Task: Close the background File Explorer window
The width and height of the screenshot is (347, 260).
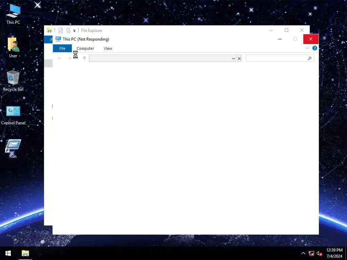Action: point(302,30)
